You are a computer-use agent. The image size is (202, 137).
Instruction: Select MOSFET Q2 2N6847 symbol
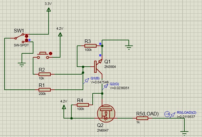pyautogui.click(x=106, y=113)
